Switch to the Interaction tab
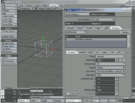 pos(105,52)
